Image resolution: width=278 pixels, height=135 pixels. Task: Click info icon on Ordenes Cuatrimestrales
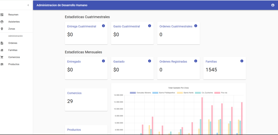(x=196, y=26)
